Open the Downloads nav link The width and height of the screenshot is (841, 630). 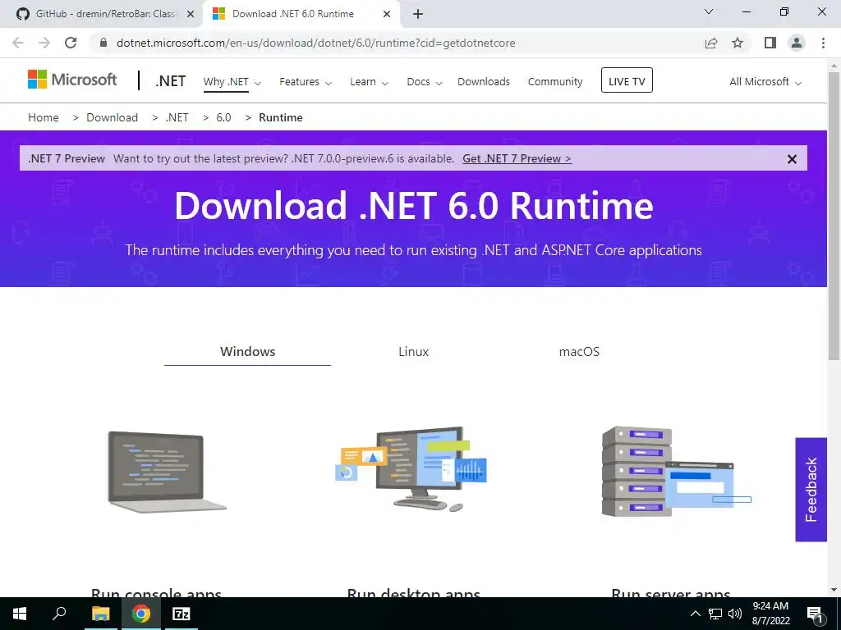[484, 81]
